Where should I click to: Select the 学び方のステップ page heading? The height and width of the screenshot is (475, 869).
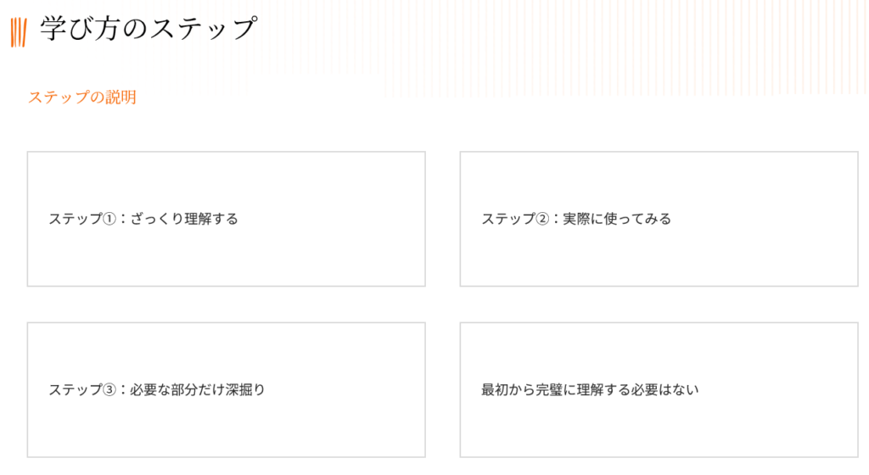pos(148,29)
